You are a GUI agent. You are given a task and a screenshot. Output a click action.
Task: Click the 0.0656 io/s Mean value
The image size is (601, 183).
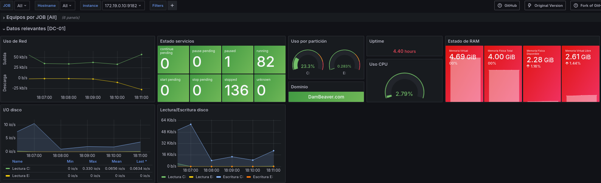[115, 169]
